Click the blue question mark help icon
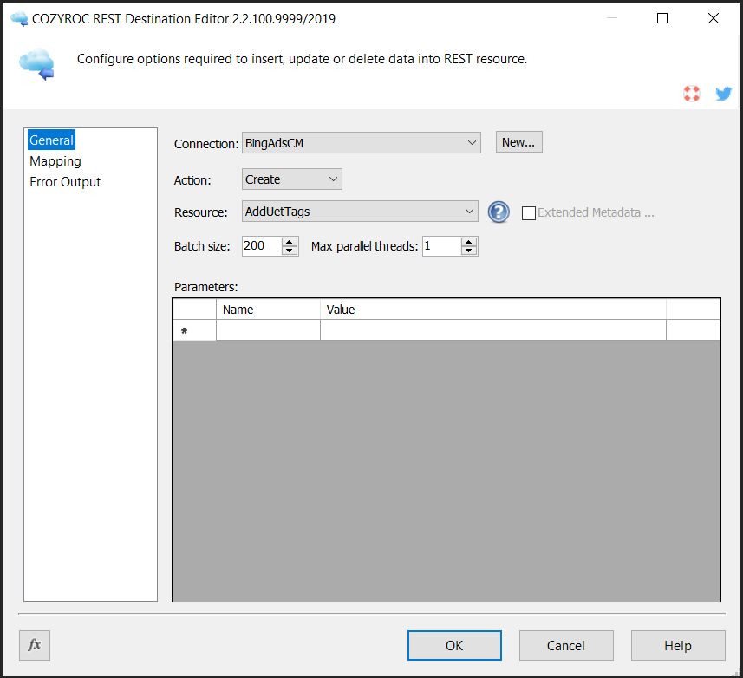 (499, 212)
